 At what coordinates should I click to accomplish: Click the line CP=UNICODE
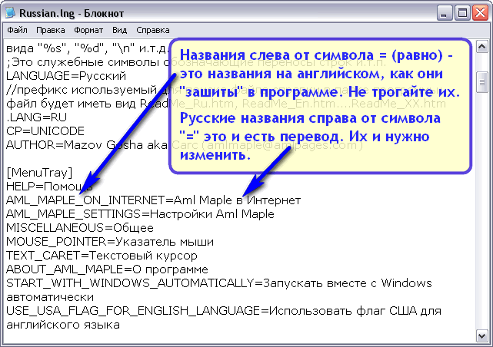45,131
